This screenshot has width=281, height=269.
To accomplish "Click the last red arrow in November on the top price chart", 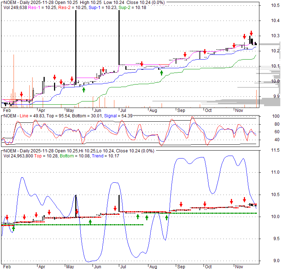I will (251, 33).
